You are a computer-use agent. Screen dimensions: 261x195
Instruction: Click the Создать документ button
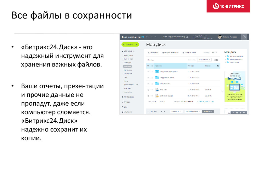[171, 53]
